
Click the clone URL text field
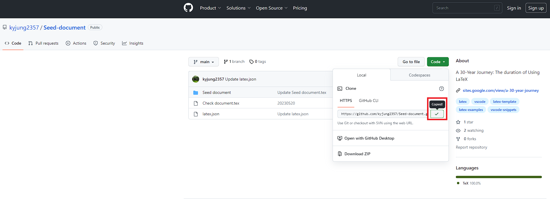point(383,114)
